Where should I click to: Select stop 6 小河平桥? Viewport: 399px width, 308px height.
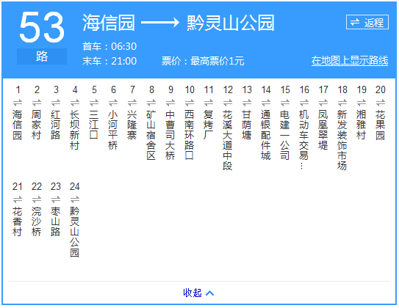point(112,130)
